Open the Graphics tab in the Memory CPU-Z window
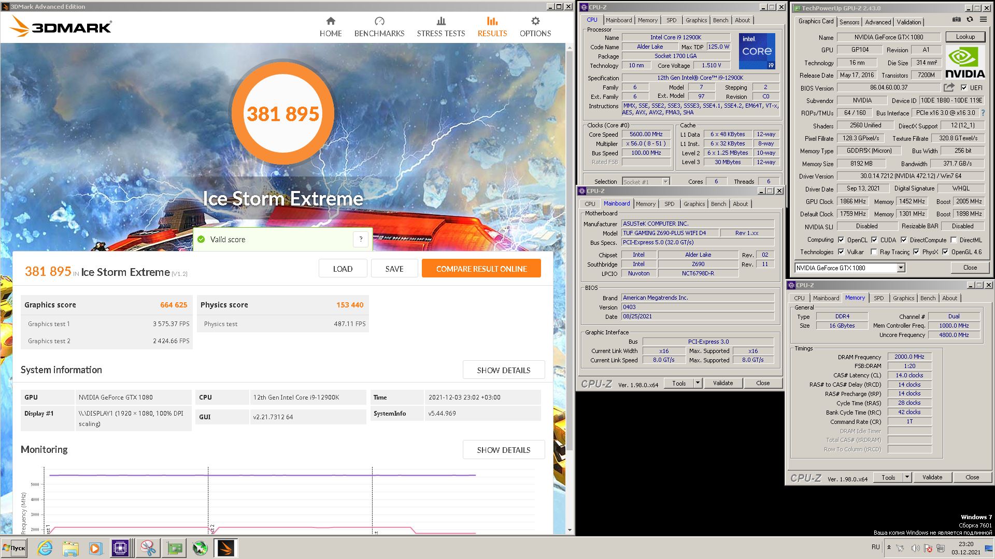Screen dimensions: 995x559 point(903,298)
